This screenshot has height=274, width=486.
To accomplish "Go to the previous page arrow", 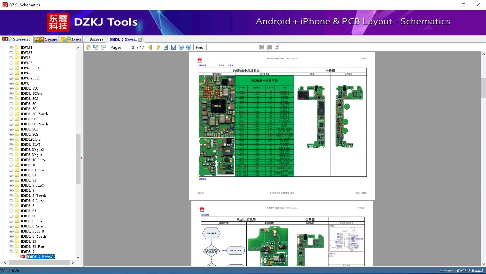I will click(x=150, y=47).
